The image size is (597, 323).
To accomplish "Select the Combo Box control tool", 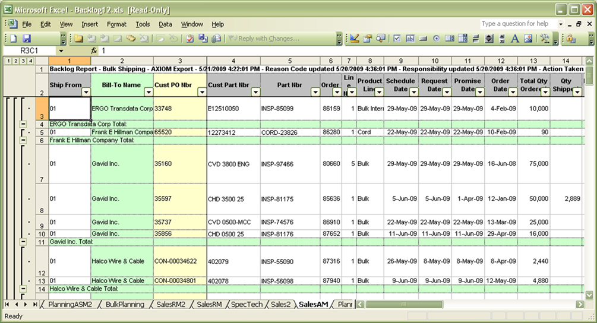I will click(x=463, y=39).
